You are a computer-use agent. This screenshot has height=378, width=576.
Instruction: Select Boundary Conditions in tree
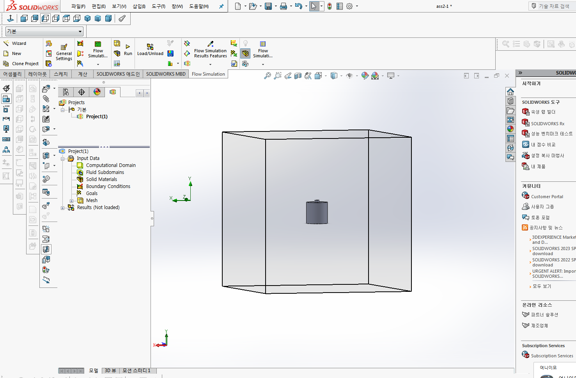click(x=108, y=186)
